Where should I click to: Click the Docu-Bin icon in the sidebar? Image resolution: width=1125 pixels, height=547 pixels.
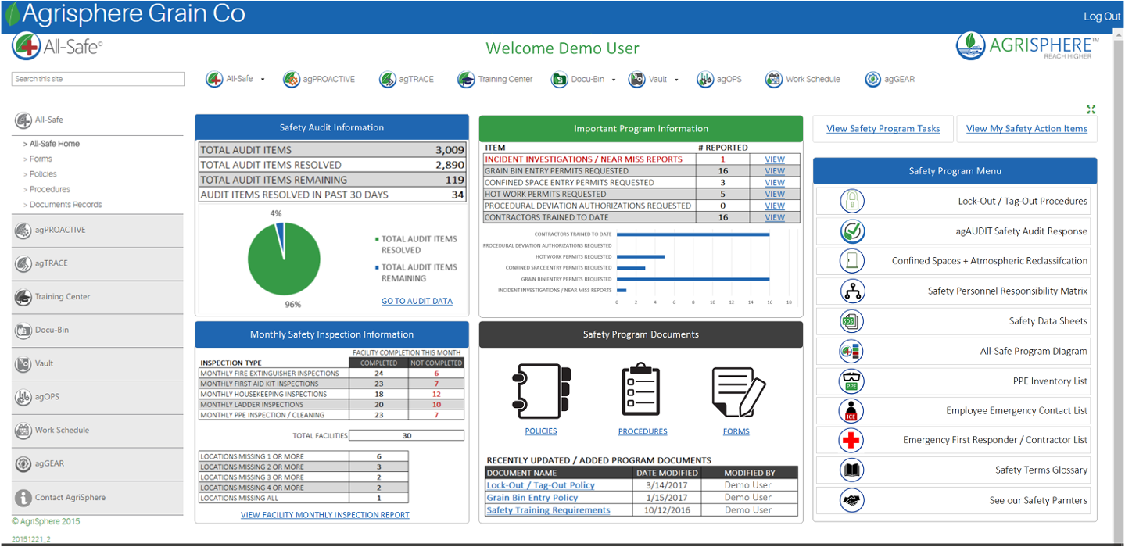(x=23, y=330)
